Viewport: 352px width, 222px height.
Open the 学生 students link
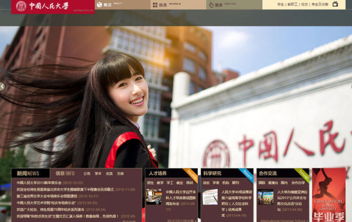pos(281,5)
